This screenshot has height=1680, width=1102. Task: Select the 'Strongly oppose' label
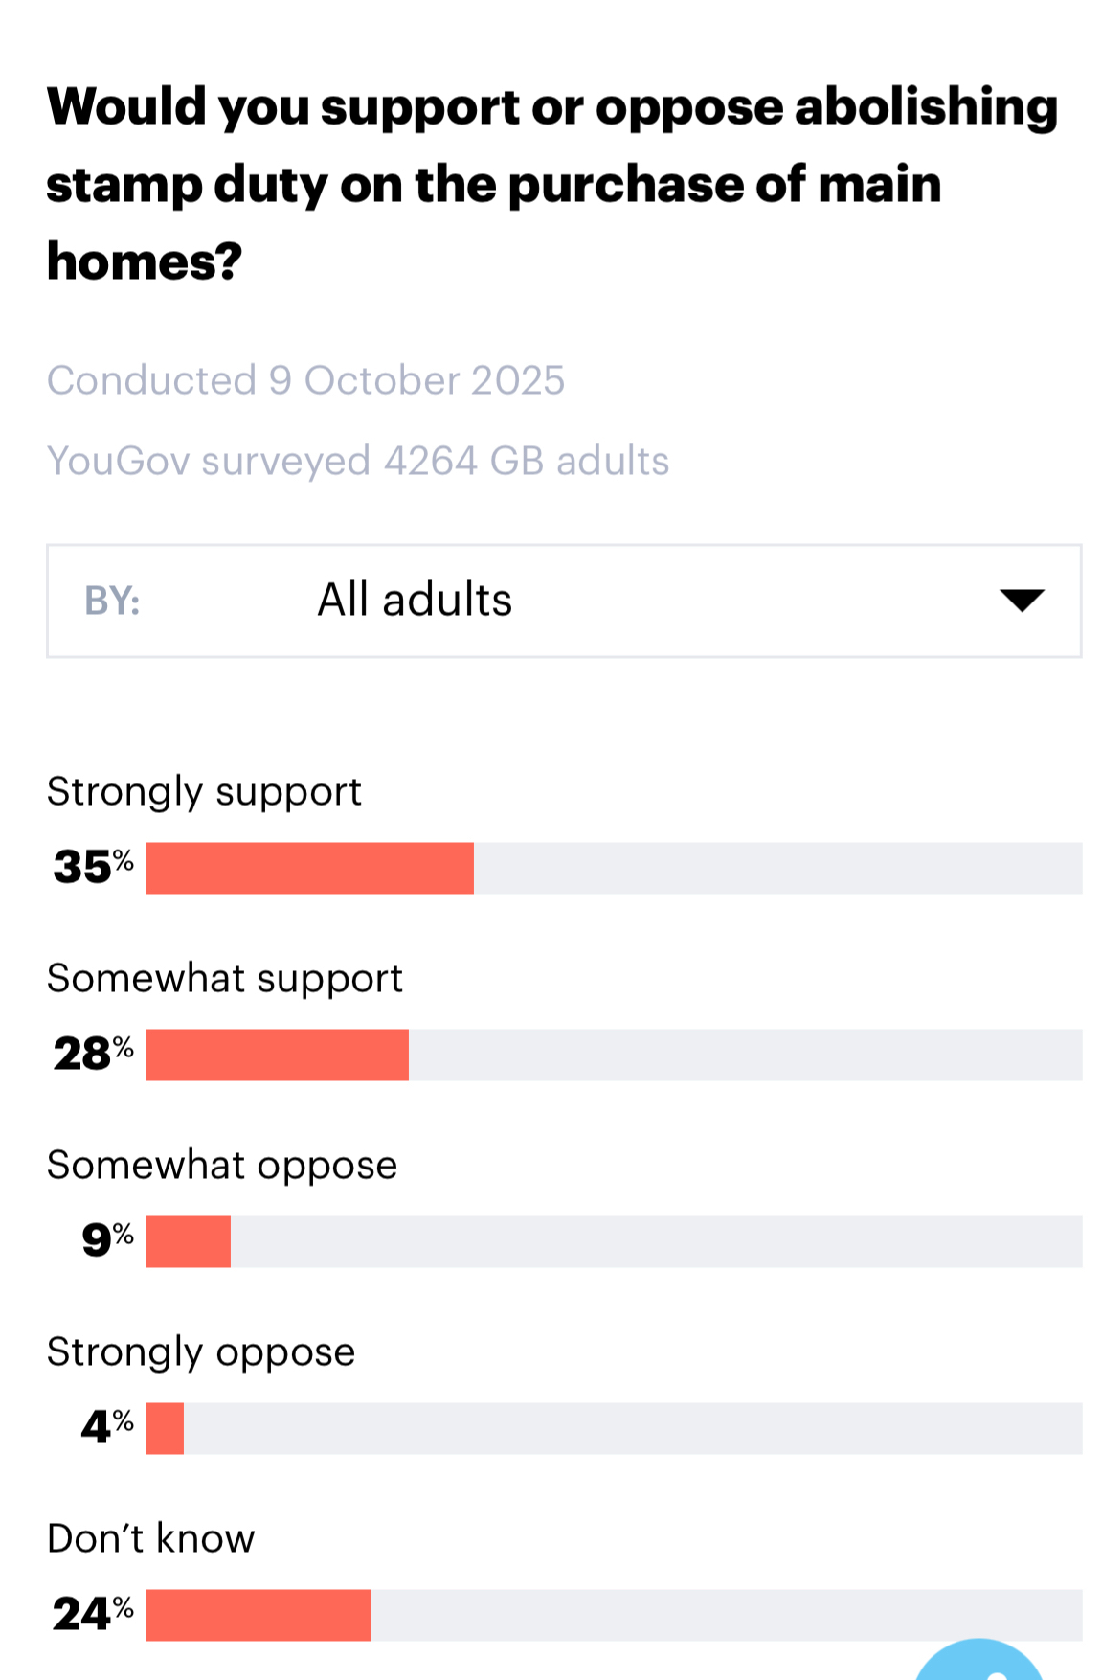point(201,1352)
